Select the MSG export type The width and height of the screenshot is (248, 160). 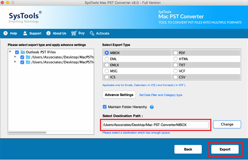107,71
